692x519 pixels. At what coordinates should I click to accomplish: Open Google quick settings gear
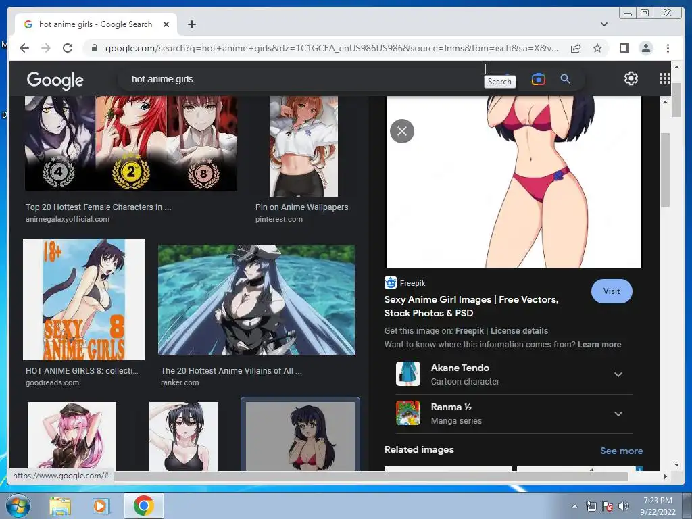pos(631,78)
